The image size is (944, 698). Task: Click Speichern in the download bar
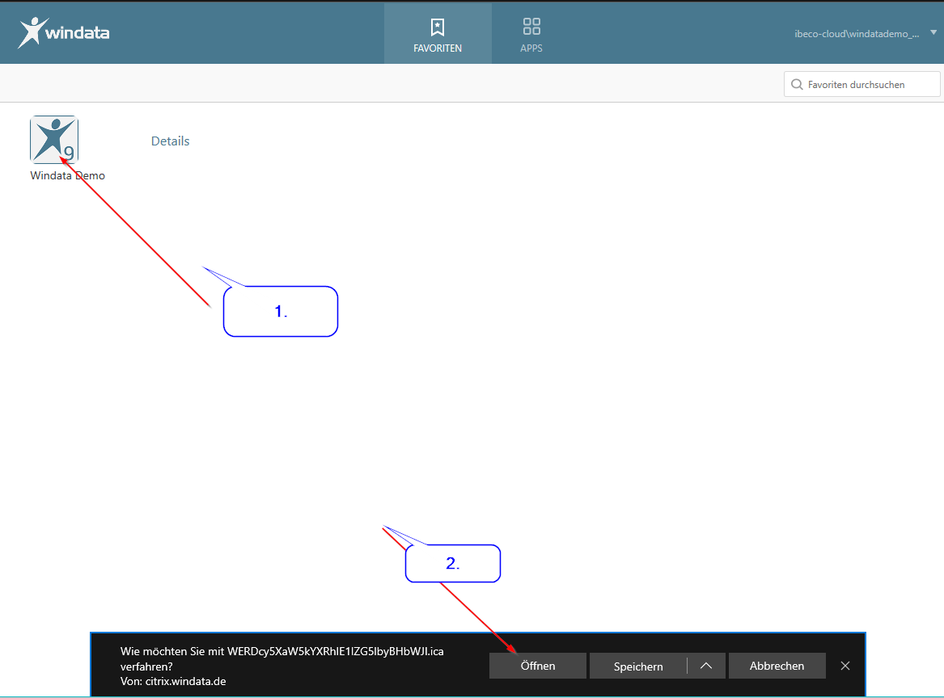tap(638, 666)
